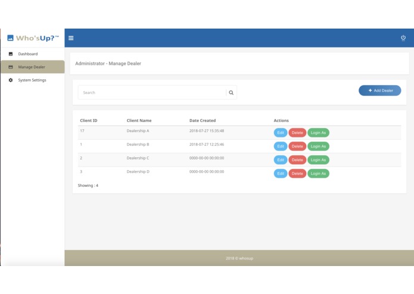Click the Client Name column header
The height and width of the screenshot is (294, 414).
[x=139, y=120]
